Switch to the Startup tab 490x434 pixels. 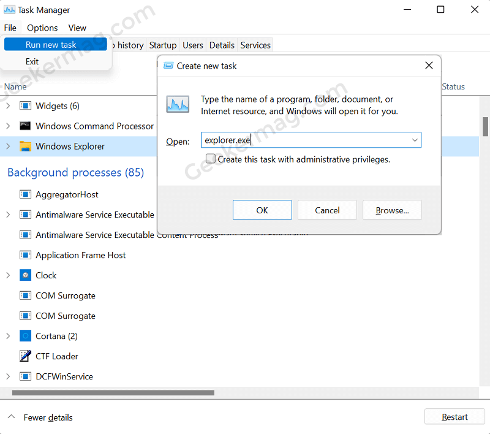point(163,45)
